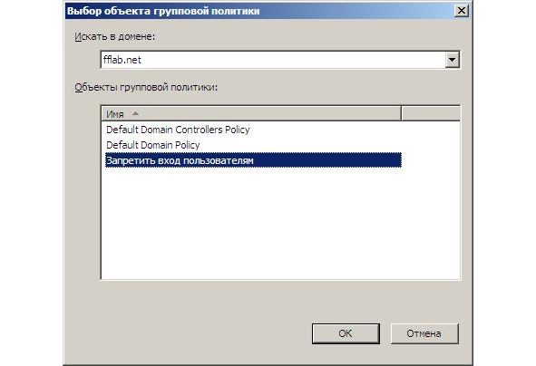This screenshot has height=366, width=536.
Task: Click the blank second column header
Action: [x=431, y=113]
